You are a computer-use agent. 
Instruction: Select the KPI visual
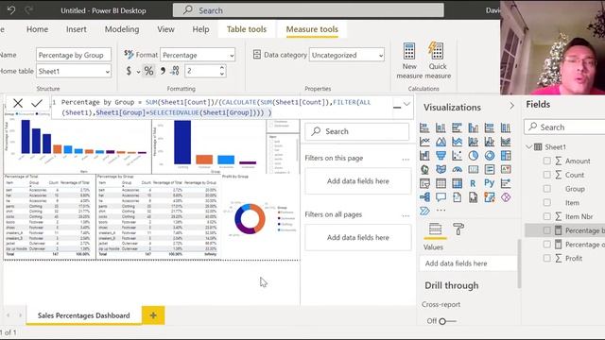[x=506, y=169]
